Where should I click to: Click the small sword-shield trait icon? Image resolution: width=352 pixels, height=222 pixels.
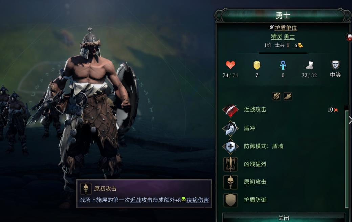click(x=276, y=96)
